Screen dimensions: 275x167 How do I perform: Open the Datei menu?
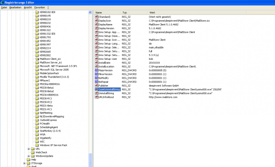4,7
